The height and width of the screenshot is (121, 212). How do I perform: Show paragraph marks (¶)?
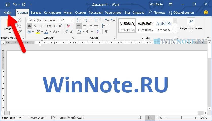click(x=107, y=32)
